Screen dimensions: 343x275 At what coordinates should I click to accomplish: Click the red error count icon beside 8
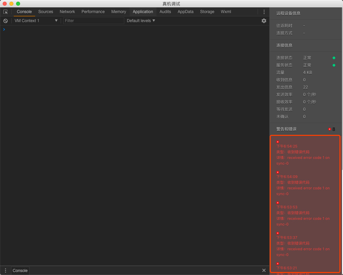tap(330, 129)
